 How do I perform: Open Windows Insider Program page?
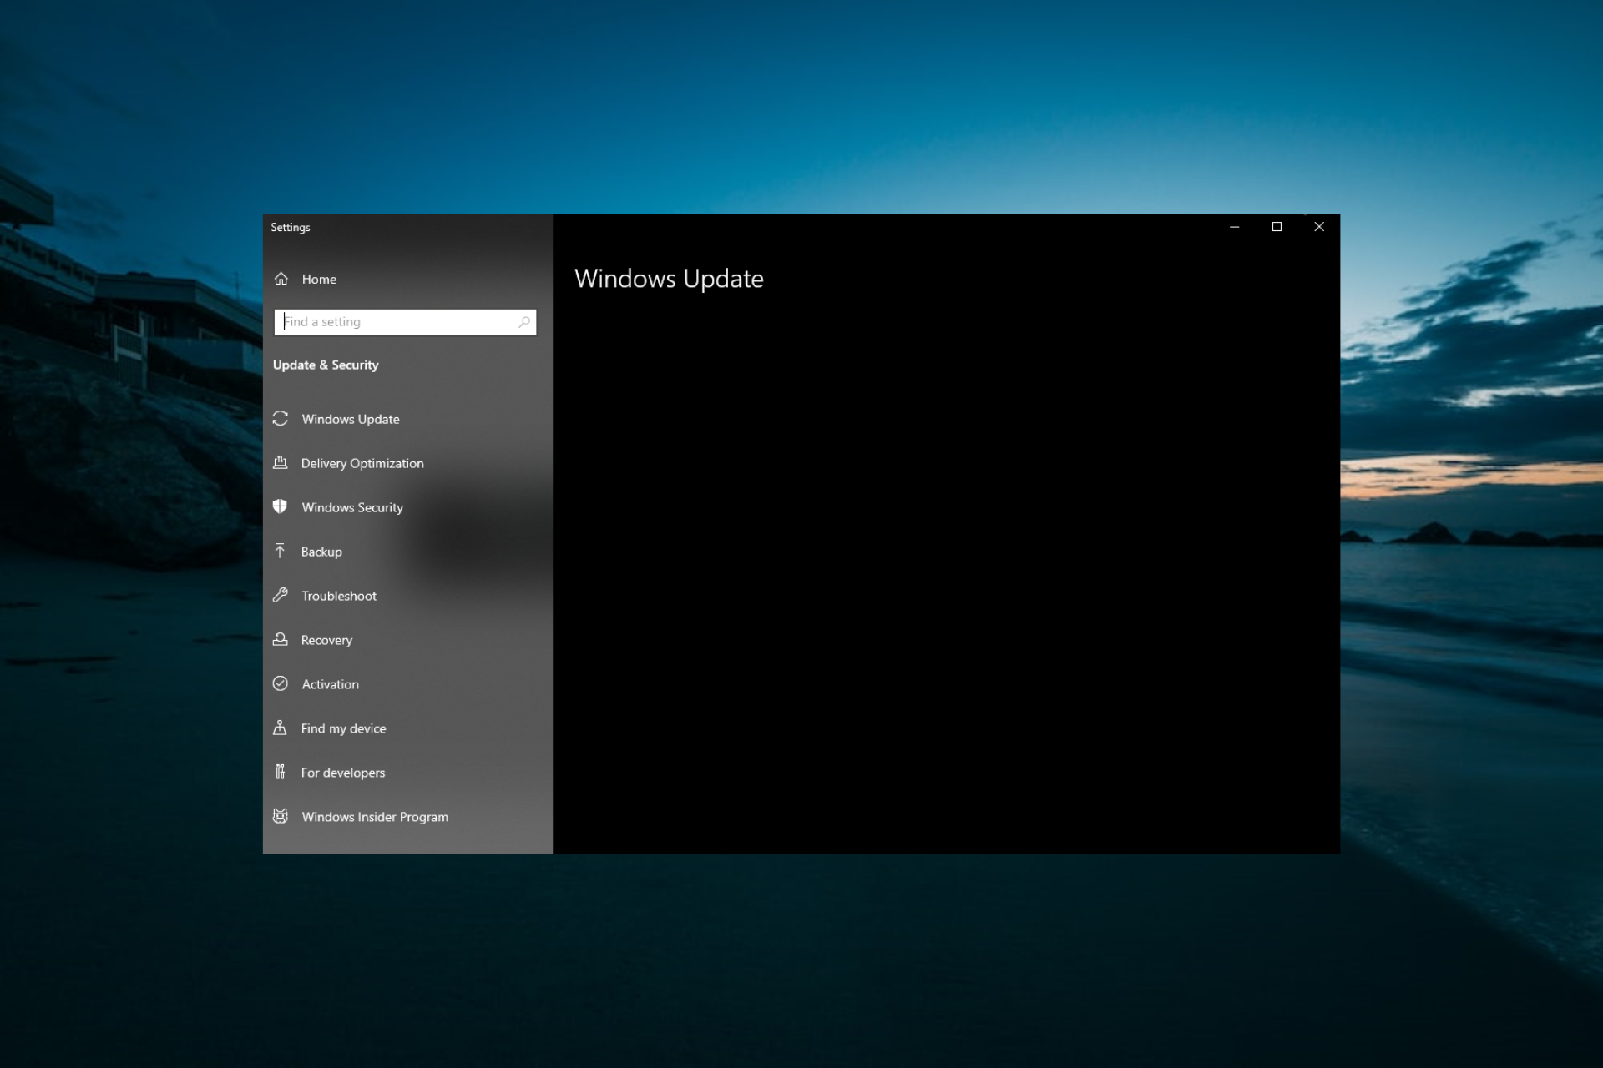pos(407,817)
